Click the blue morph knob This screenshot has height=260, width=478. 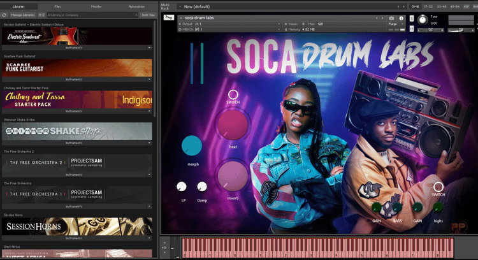pos(192,146)
